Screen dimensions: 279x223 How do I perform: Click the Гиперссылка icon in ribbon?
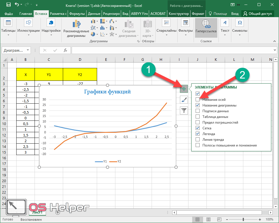[206, 25]
